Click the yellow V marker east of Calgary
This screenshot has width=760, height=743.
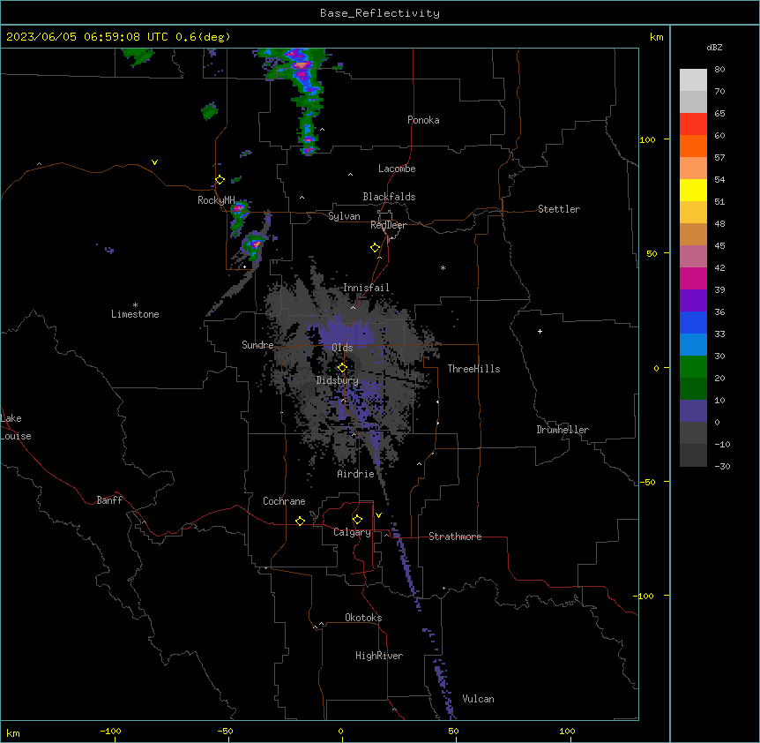(378, 515)
